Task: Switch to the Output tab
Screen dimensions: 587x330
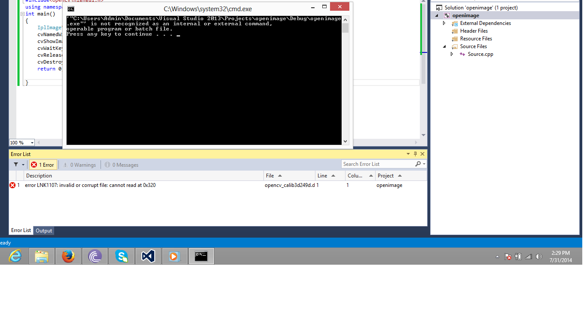Action: (x=44, y=231)
